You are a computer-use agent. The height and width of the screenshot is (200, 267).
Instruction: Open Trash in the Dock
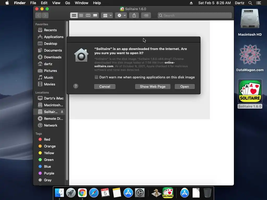pos(207,193)
